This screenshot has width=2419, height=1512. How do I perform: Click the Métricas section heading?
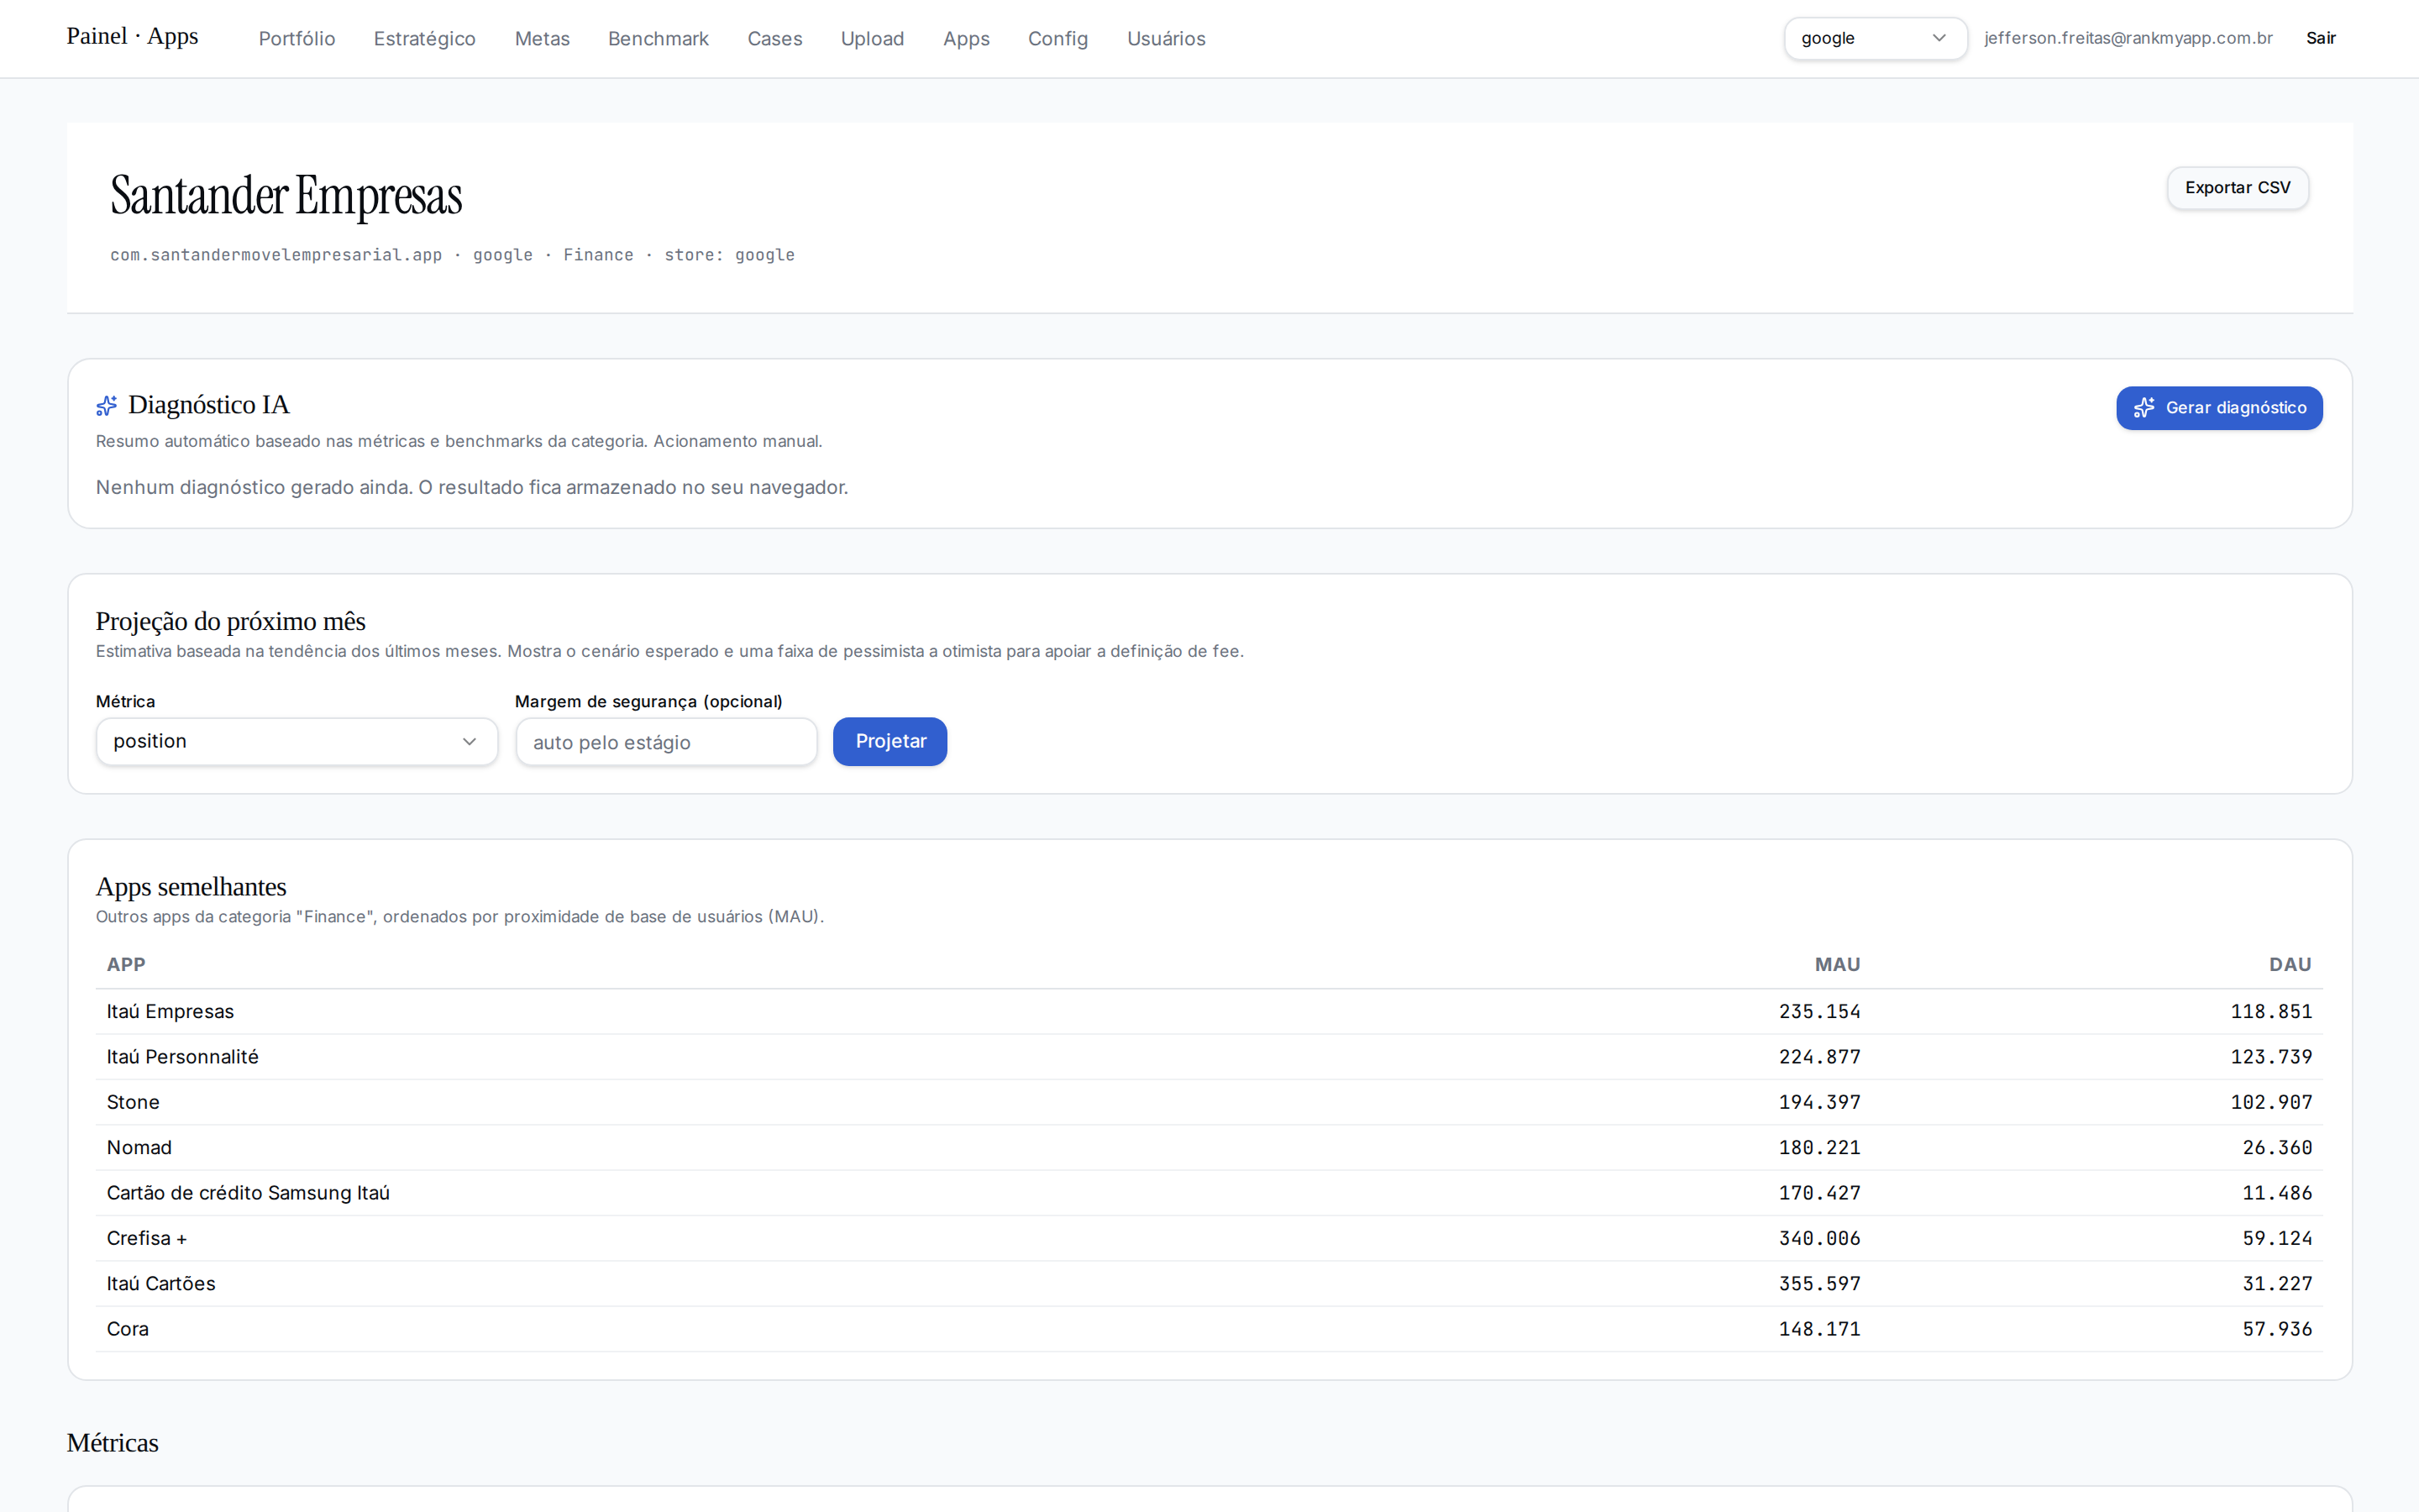click(113, 1443)
